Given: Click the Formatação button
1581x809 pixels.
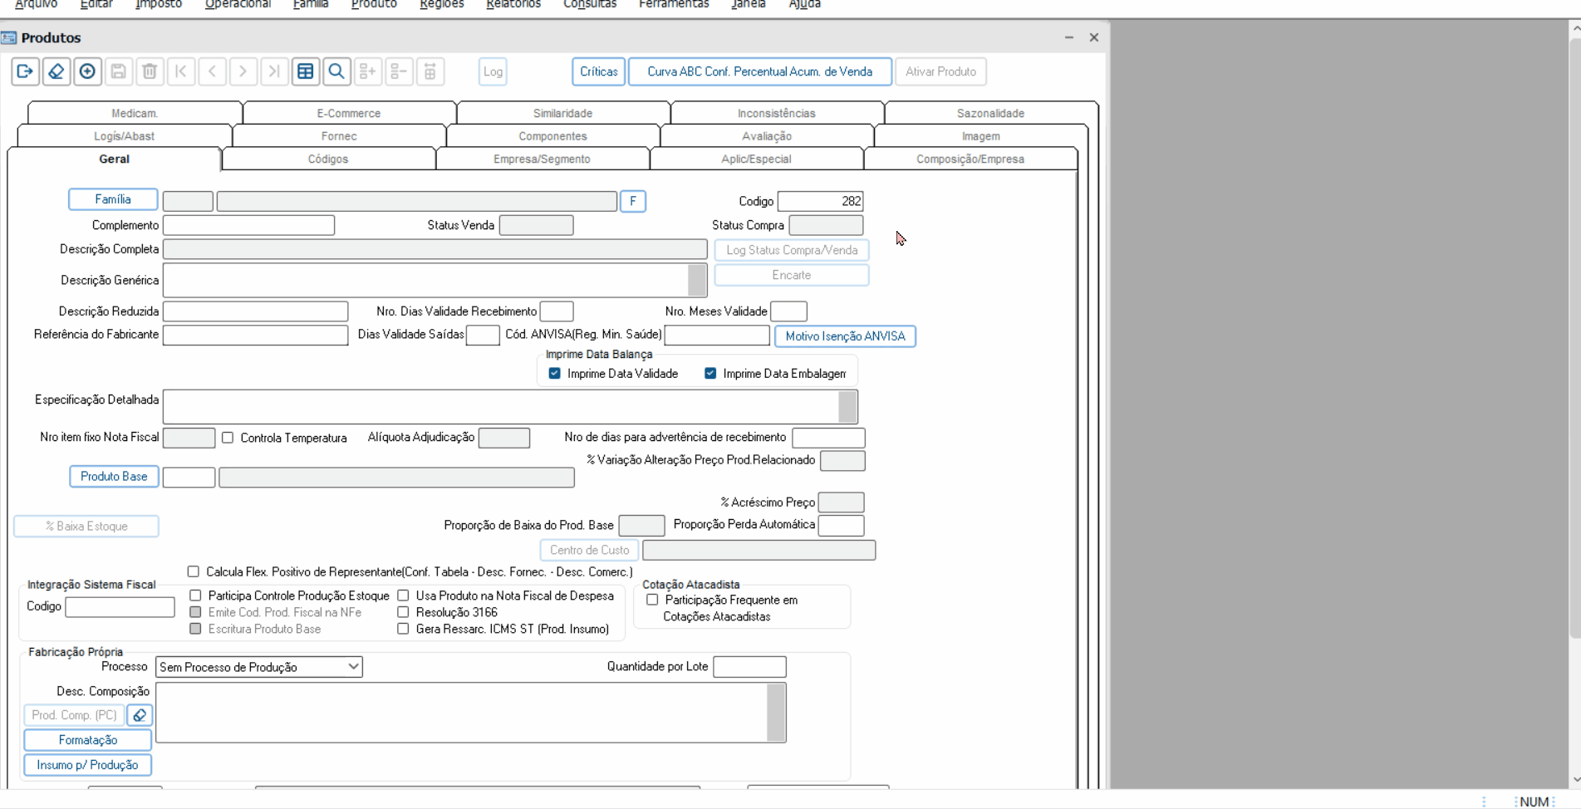Looking at the screenshot, I should pos(88,740).
